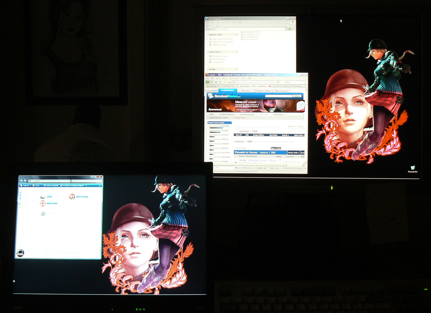Click Firefox Stop button
The image size is (431, 313).
(x=220, y=82)
